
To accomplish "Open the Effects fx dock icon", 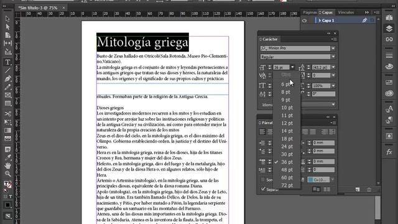I will point(389,152).
